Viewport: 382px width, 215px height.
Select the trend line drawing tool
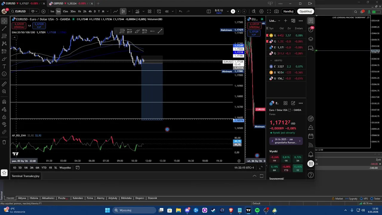[4, 29]
